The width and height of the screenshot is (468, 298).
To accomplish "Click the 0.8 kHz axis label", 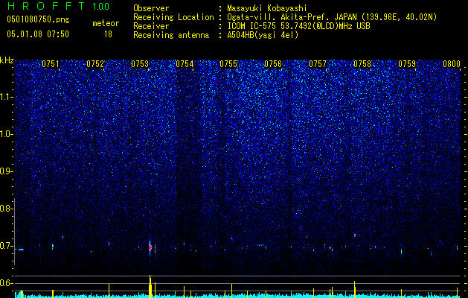I will [x=5, y=209].
